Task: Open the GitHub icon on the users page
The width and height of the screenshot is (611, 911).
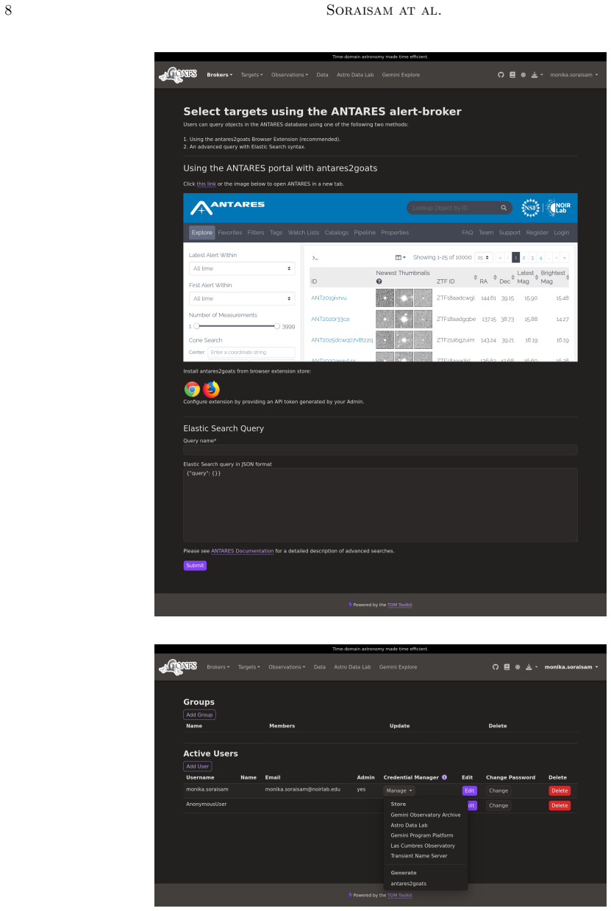Action: 496,667
